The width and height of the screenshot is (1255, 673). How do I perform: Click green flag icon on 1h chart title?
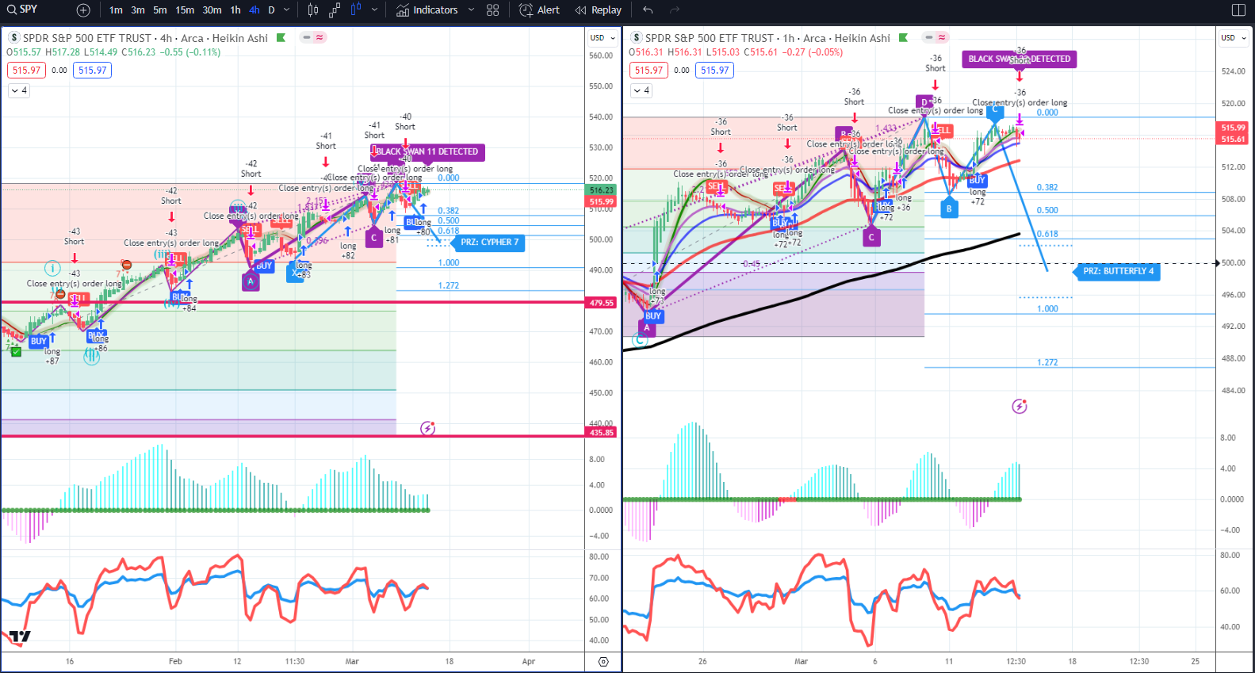click(903, 38)
